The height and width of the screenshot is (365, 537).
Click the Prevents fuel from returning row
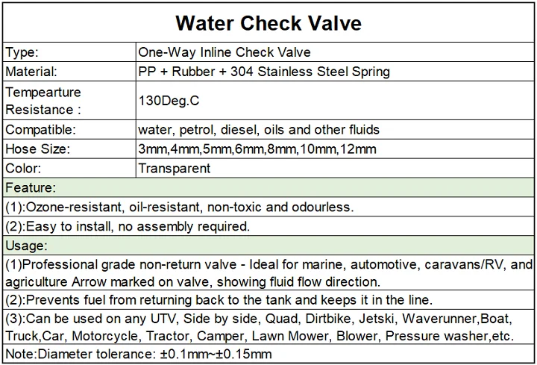[x=268, y=300]
